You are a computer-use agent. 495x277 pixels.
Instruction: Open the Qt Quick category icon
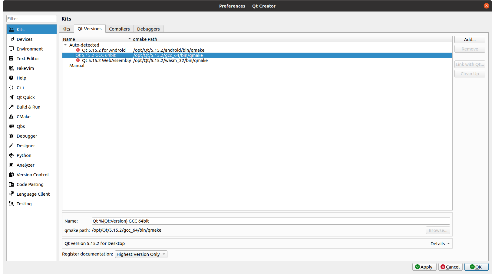[x=11, y=97]
